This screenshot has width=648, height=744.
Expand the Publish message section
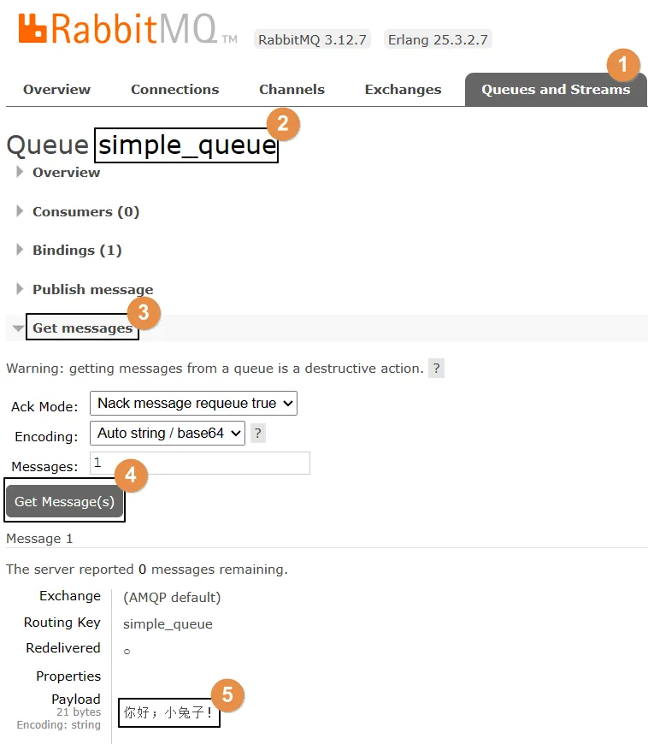92,290
